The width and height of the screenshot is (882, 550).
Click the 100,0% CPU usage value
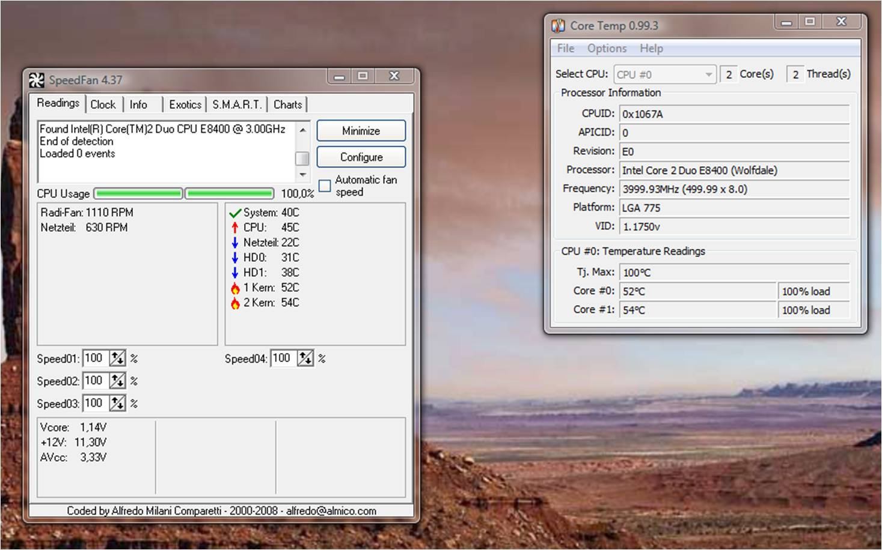(x=298, y=194)
